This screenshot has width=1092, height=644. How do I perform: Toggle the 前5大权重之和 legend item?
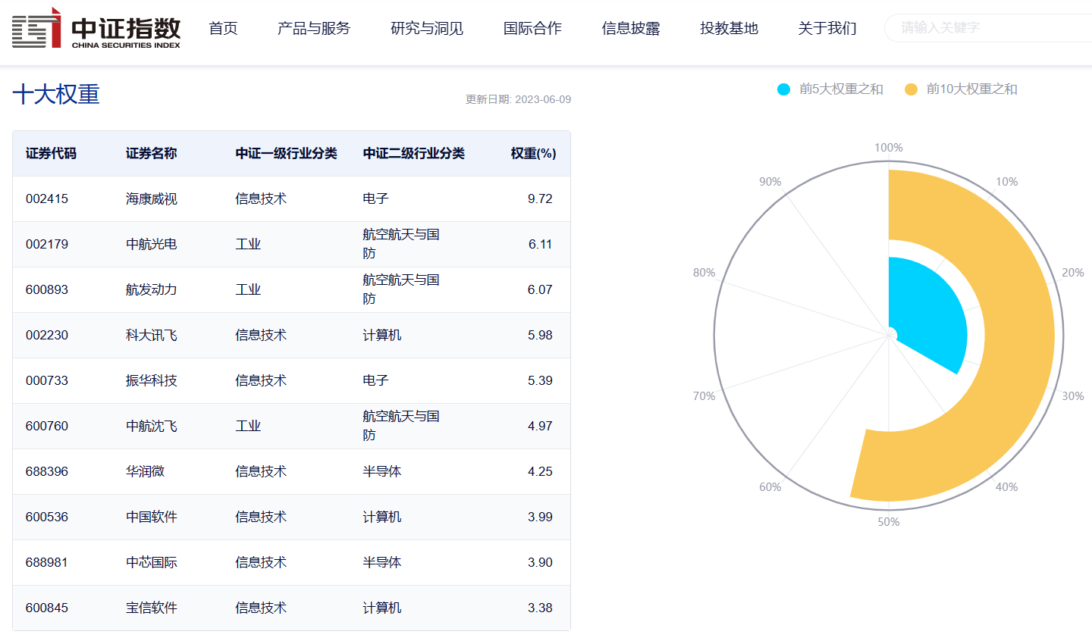(x=830, y=89)
